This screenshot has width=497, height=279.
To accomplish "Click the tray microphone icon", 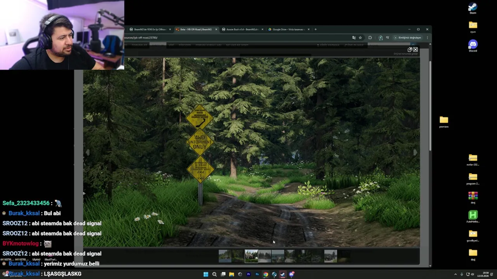I will 462,274.
